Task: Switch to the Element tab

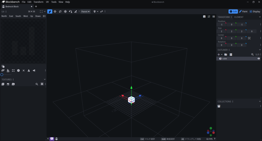Action: pyautogui.click(x=239, y=17)
